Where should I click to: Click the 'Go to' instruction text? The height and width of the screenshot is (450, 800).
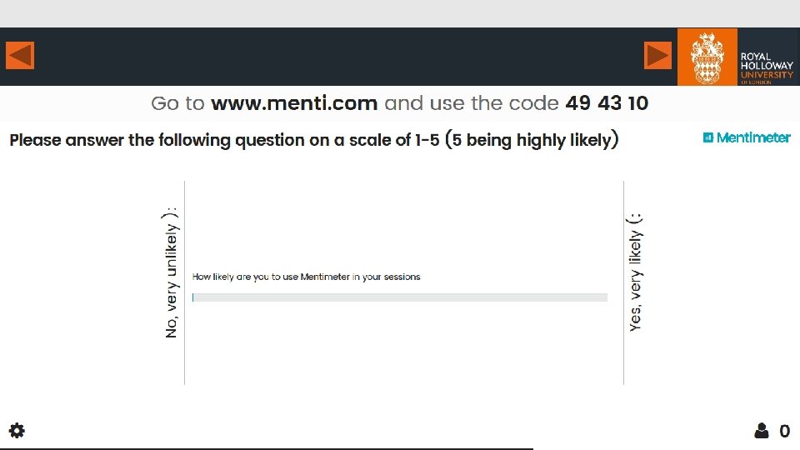click(x=177, y=103)
